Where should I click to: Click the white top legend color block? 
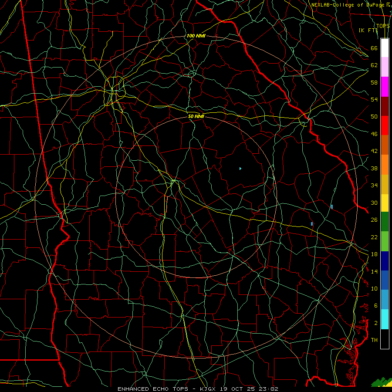pos(385,48)
